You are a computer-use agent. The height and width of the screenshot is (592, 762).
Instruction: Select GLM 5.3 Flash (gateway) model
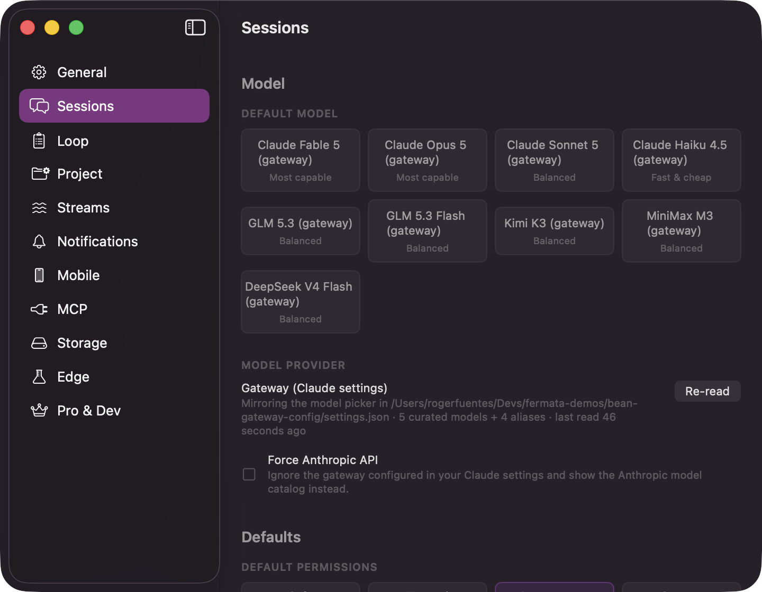tap(428, 231)
